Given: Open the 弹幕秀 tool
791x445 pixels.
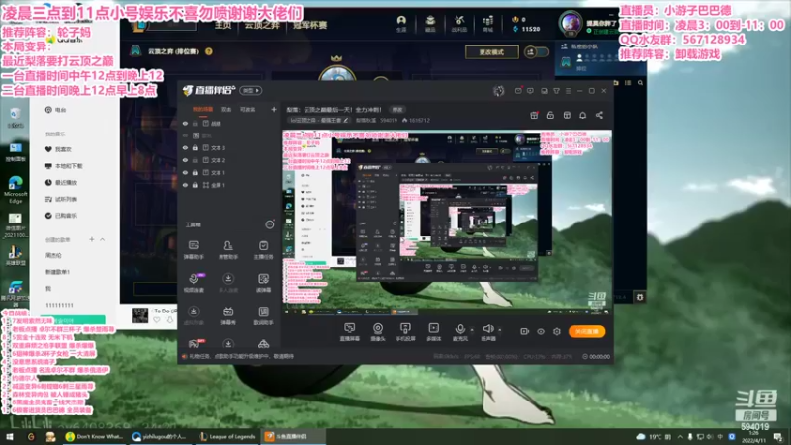Looking at the screenshot, I should (x=228, y=315).
